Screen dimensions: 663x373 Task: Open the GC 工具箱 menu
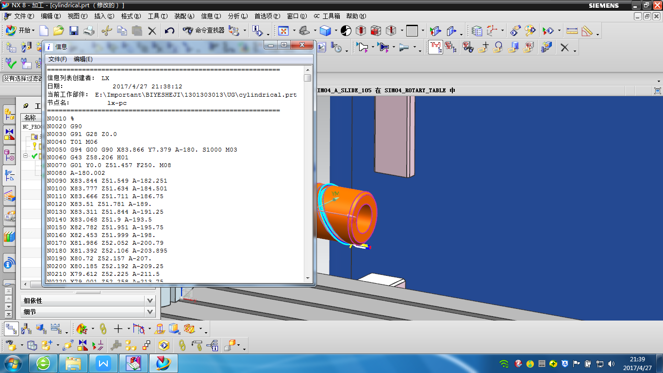(x=327, y=16)
